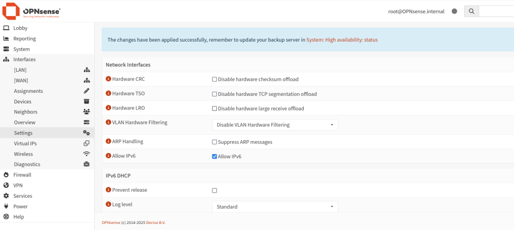Click the pencil icon for Assignments
The height and width of the screenshot is (230, 514).
click(86, 91)
